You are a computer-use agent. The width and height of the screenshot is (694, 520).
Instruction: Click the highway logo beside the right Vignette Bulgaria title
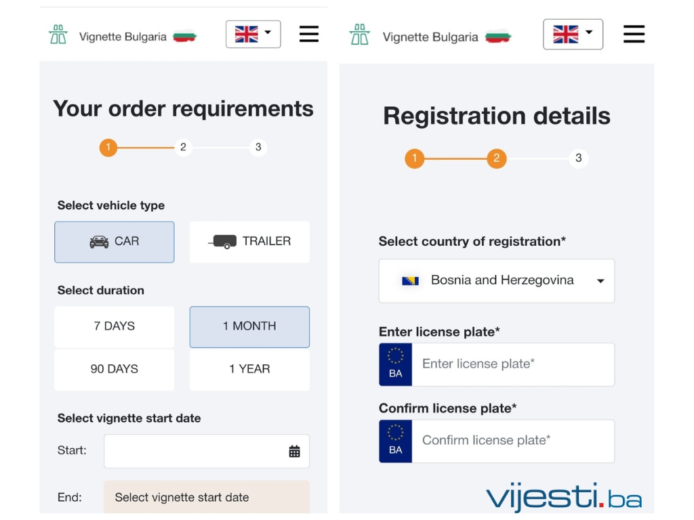click(359, 35)
